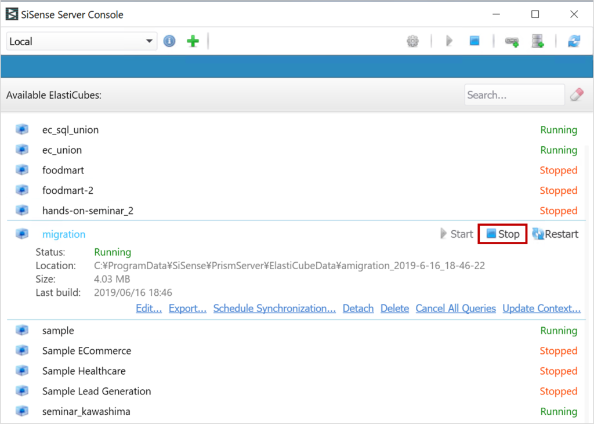This screenshot has width=594, height=424.
Task: Click the toolbar play start icon
Action: coord(450,41)
